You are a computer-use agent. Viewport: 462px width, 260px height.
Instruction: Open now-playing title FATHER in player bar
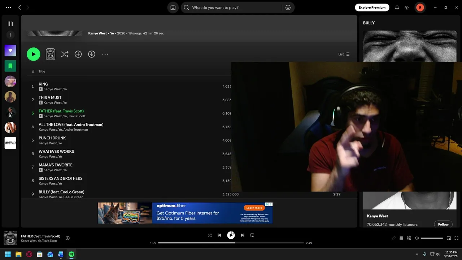tap(40, 236)
